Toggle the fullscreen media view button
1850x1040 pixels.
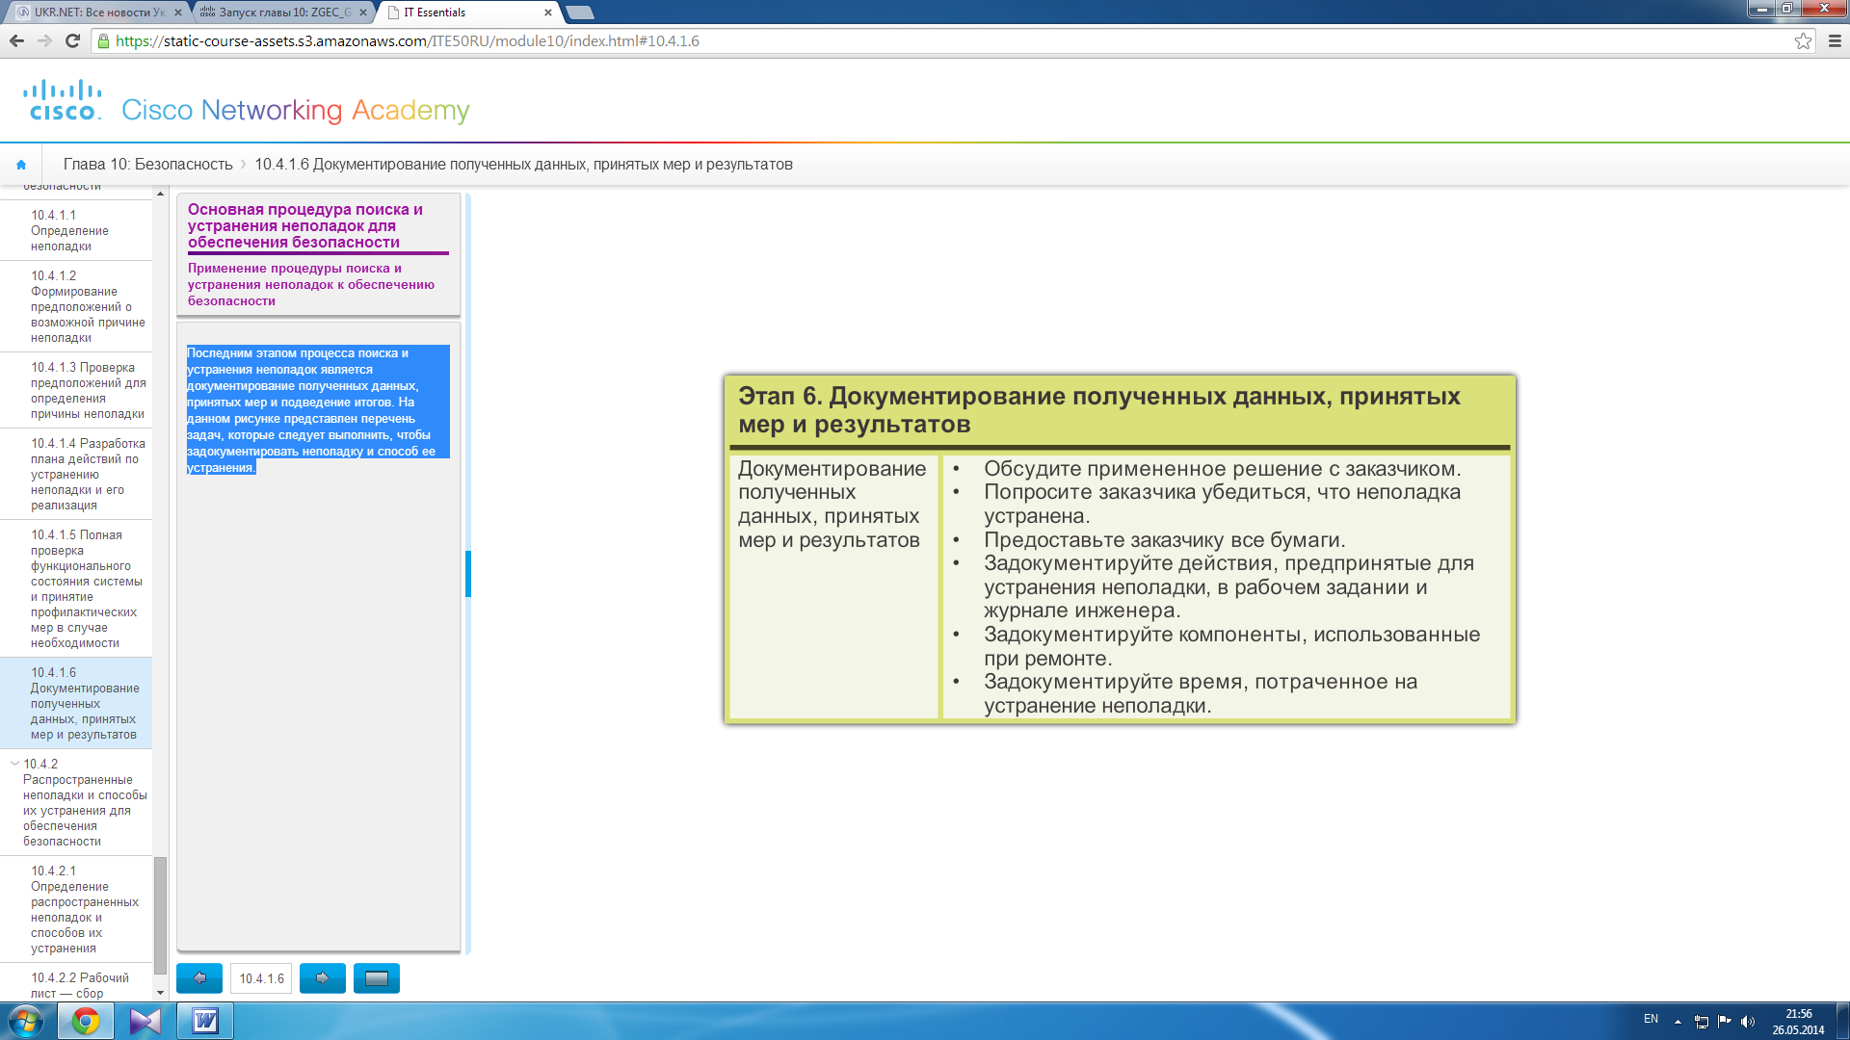pyautogui.click(x=377, y=978)
